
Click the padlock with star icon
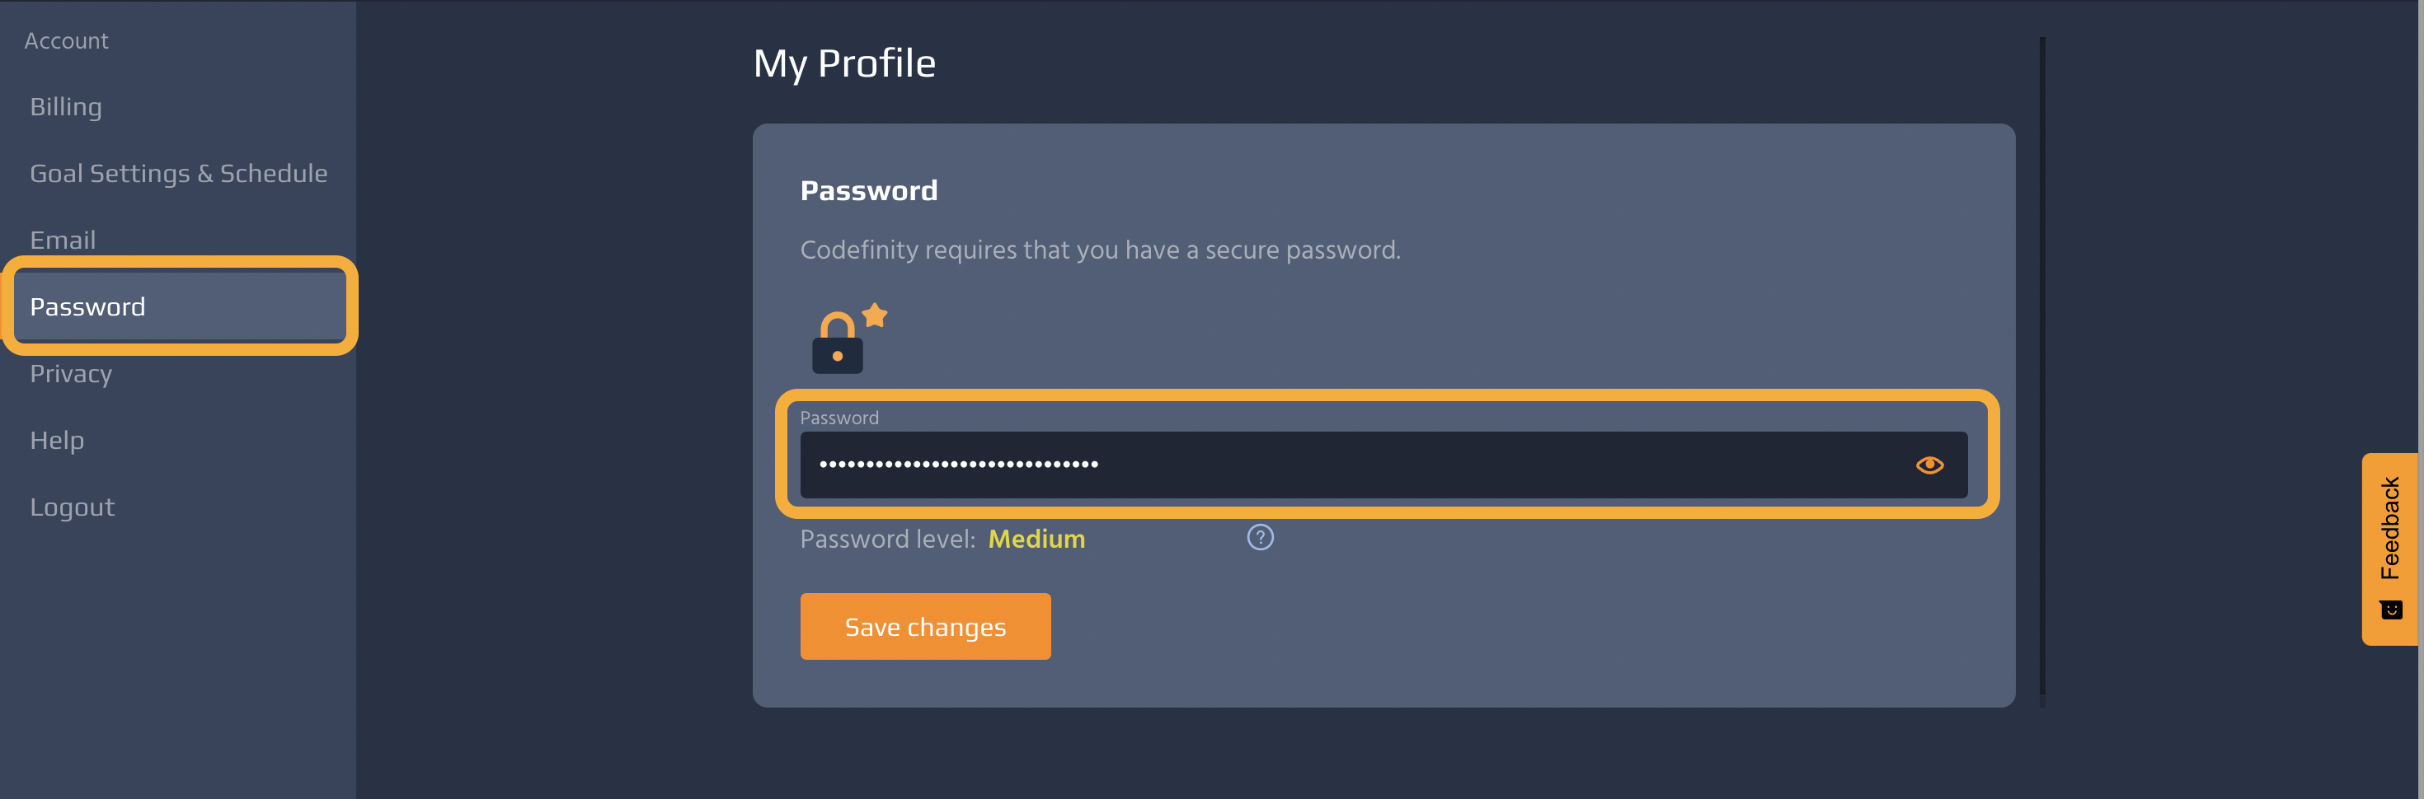click(x=847, y=340)
